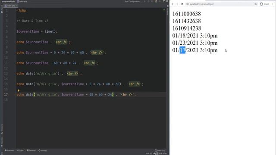The width and height of the screenshot is (276, 155).
Task: Click the highlighted 17 in browser output
Action: (x=182, y=50)
